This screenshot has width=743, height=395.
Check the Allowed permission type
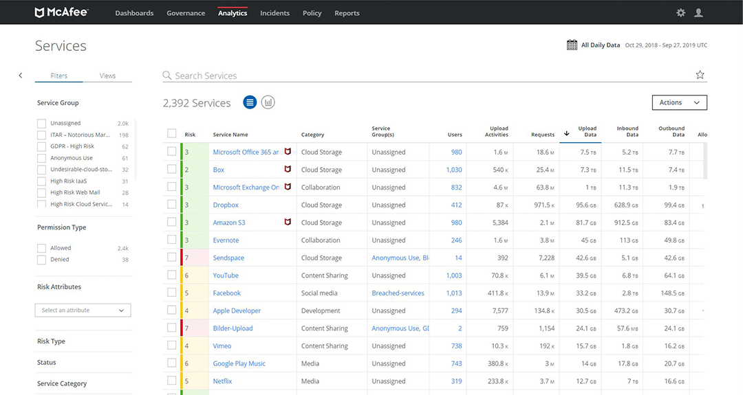42,249
